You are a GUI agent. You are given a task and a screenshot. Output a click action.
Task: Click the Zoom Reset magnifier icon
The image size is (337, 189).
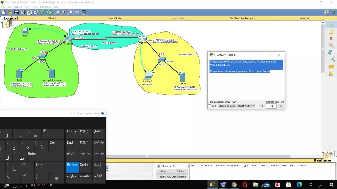point(63,13)
